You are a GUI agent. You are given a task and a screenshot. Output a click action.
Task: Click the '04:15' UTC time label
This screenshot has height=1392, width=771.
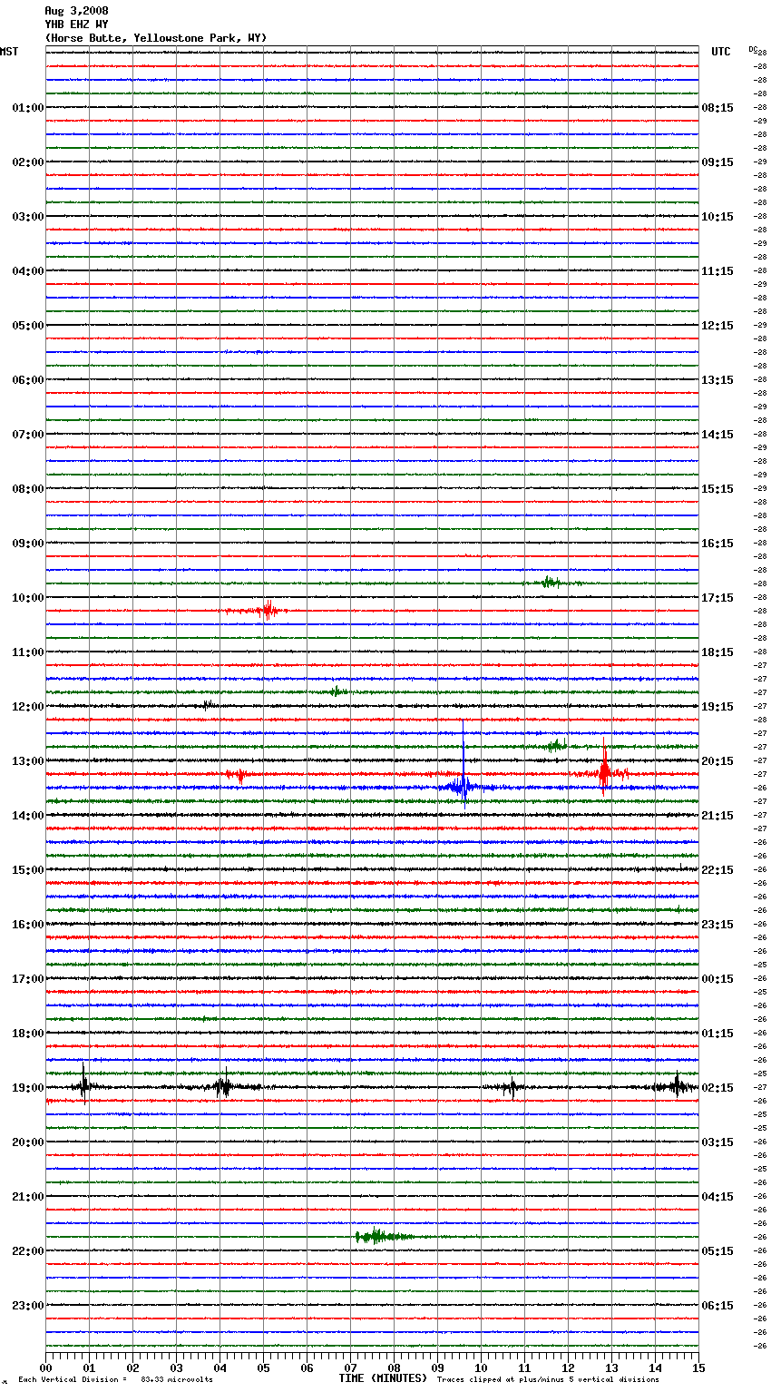717,1197
